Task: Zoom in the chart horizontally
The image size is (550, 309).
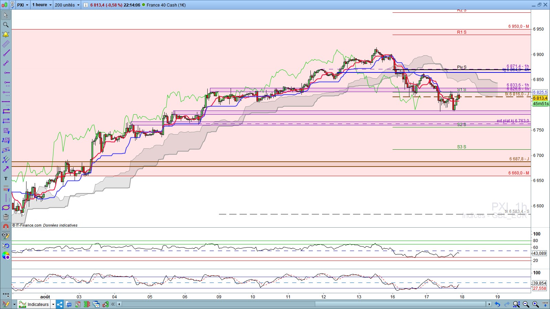Action: (x=536, y=304)
